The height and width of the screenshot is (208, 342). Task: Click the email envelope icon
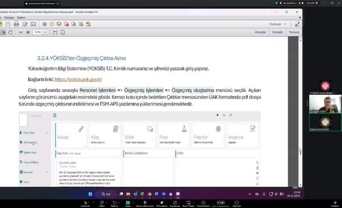tap(33, 24)
